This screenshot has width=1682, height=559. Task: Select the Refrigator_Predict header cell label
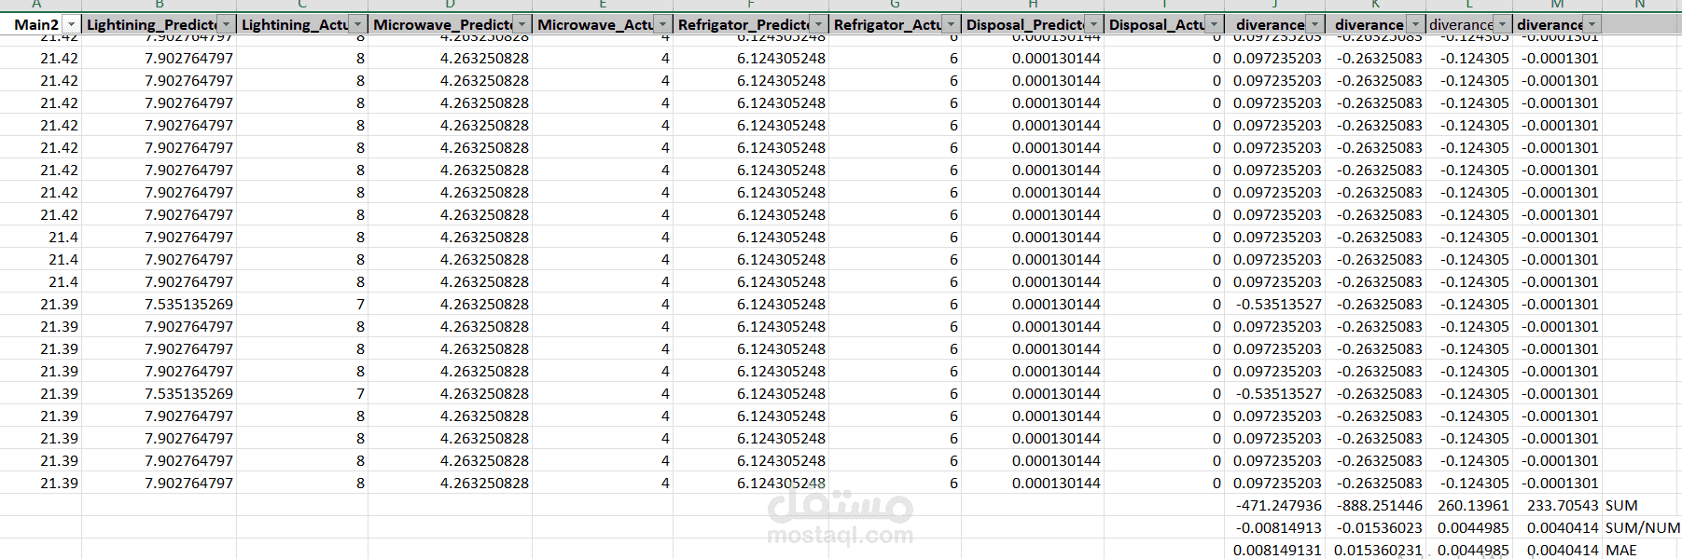pos(744,25)
